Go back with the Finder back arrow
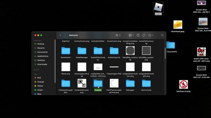Viewport: 211px width, 118px height. (x=60, y=35)
